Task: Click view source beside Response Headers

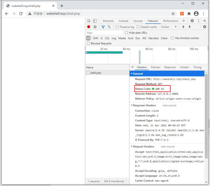Action: coord(169,105)
